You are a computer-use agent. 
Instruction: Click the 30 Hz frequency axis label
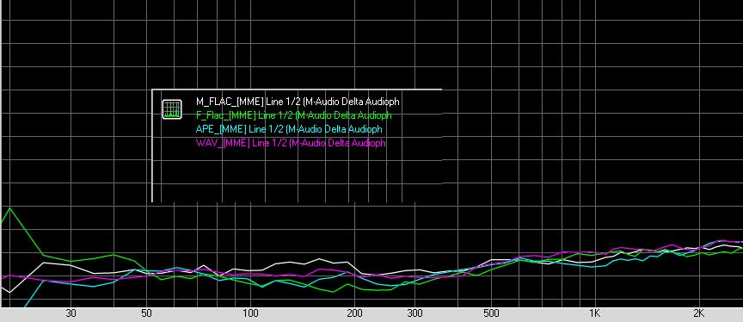tap(71, 313)
